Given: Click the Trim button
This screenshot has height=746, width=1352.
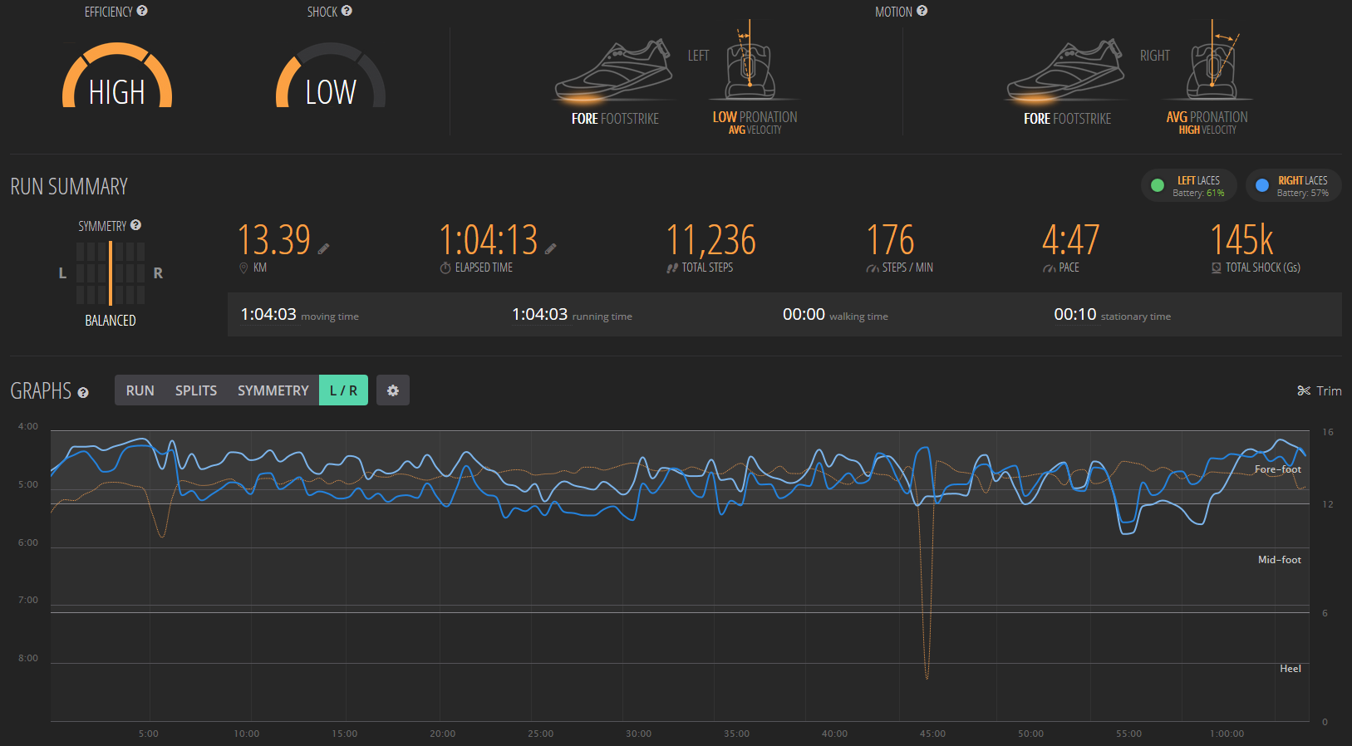Looking at the screenshot, I should 1319,390.
